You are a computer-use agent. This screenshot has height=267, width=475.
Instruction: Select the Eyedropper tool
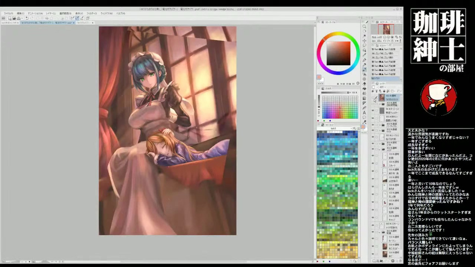[365, 55]
